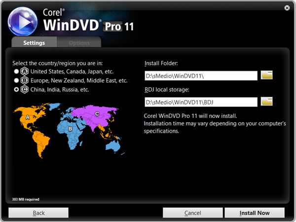This screenshot has height=222, width=296.
Task: Click label 'United States, Canada, Japan, etc.'
Action: [x=72, y=72]
